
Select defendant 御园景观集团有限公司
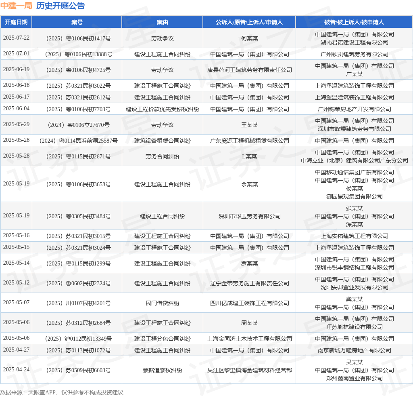[355, 196]
